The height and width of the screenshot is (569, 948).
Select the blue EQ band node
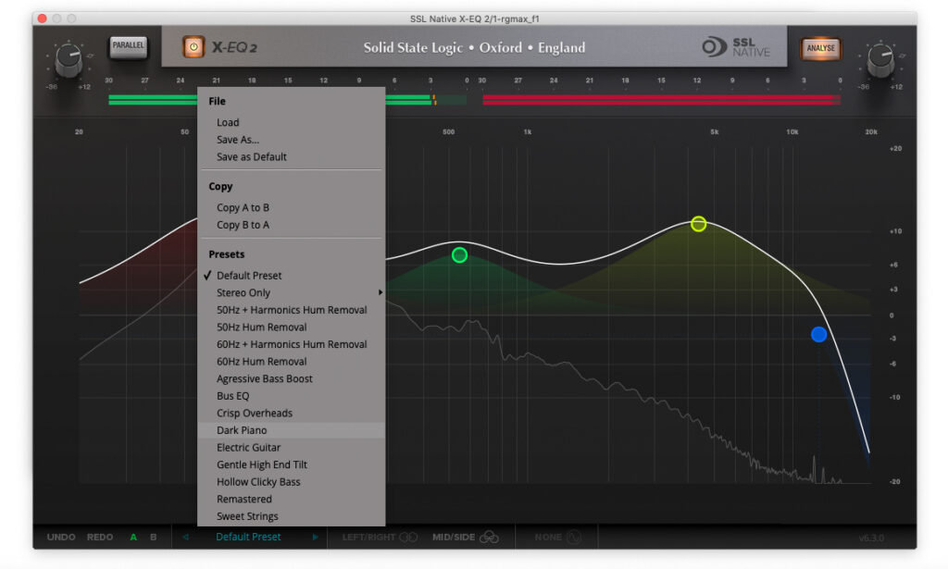pyautogui.click(x=818, y=334)
